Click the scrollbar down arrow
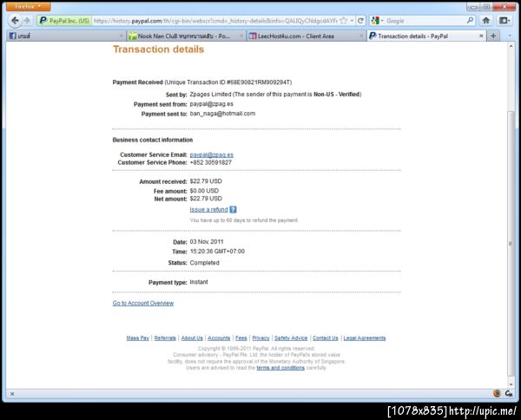Image resolution: width=521 pixels, height=420 pixels. pos(511,384)
